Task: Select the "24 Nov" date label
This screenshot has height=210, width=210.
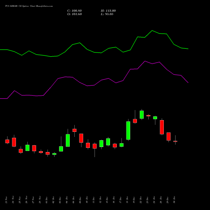Action: tap(13, 200)
